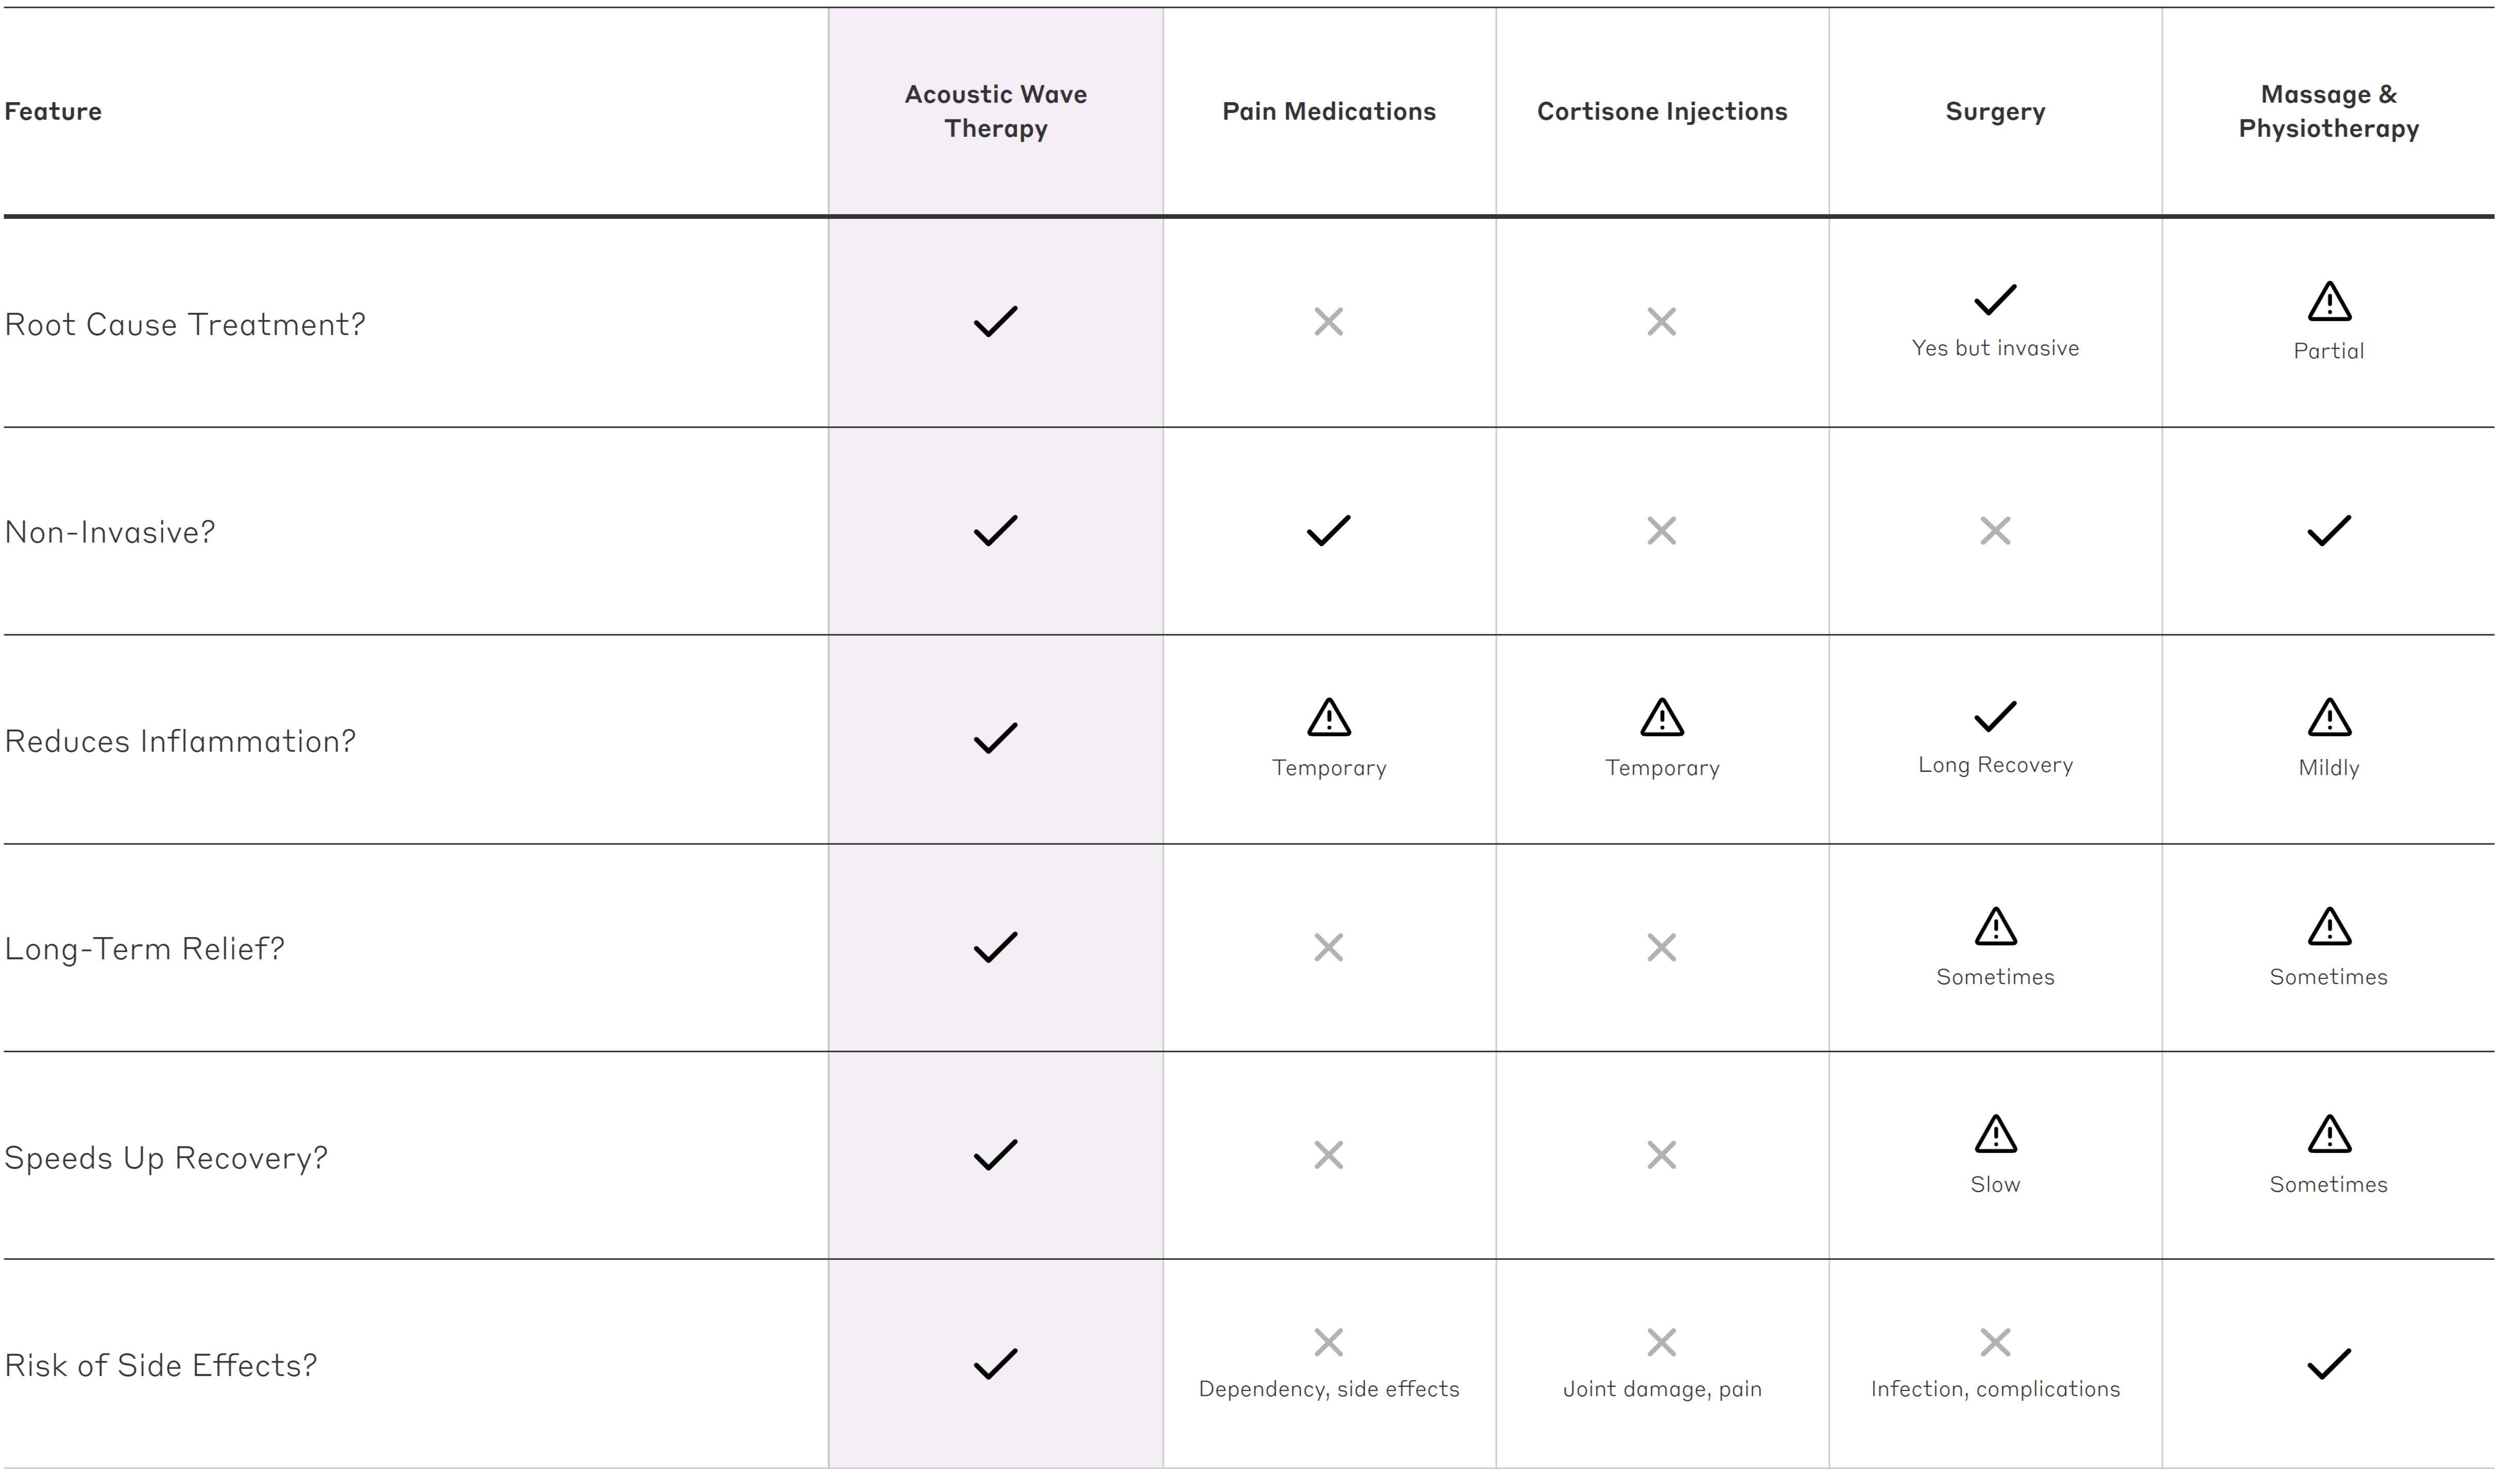The image size is (2500, 1484).
Task: Click the Cortisone Injections header text
Action: pos(1662,111)
